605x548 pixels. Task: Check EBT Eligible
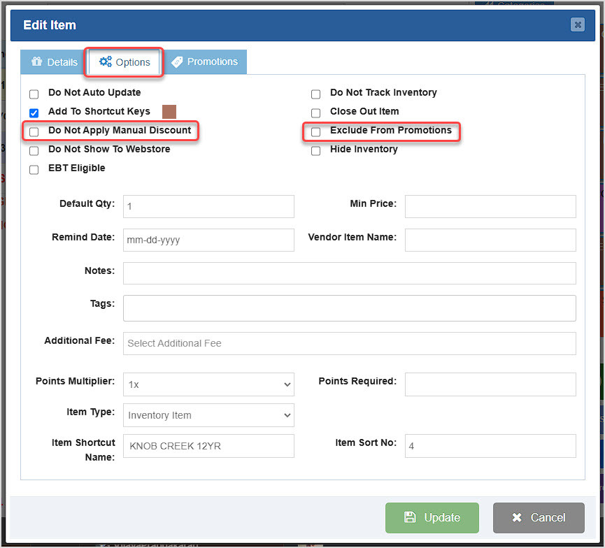[34, 168]
